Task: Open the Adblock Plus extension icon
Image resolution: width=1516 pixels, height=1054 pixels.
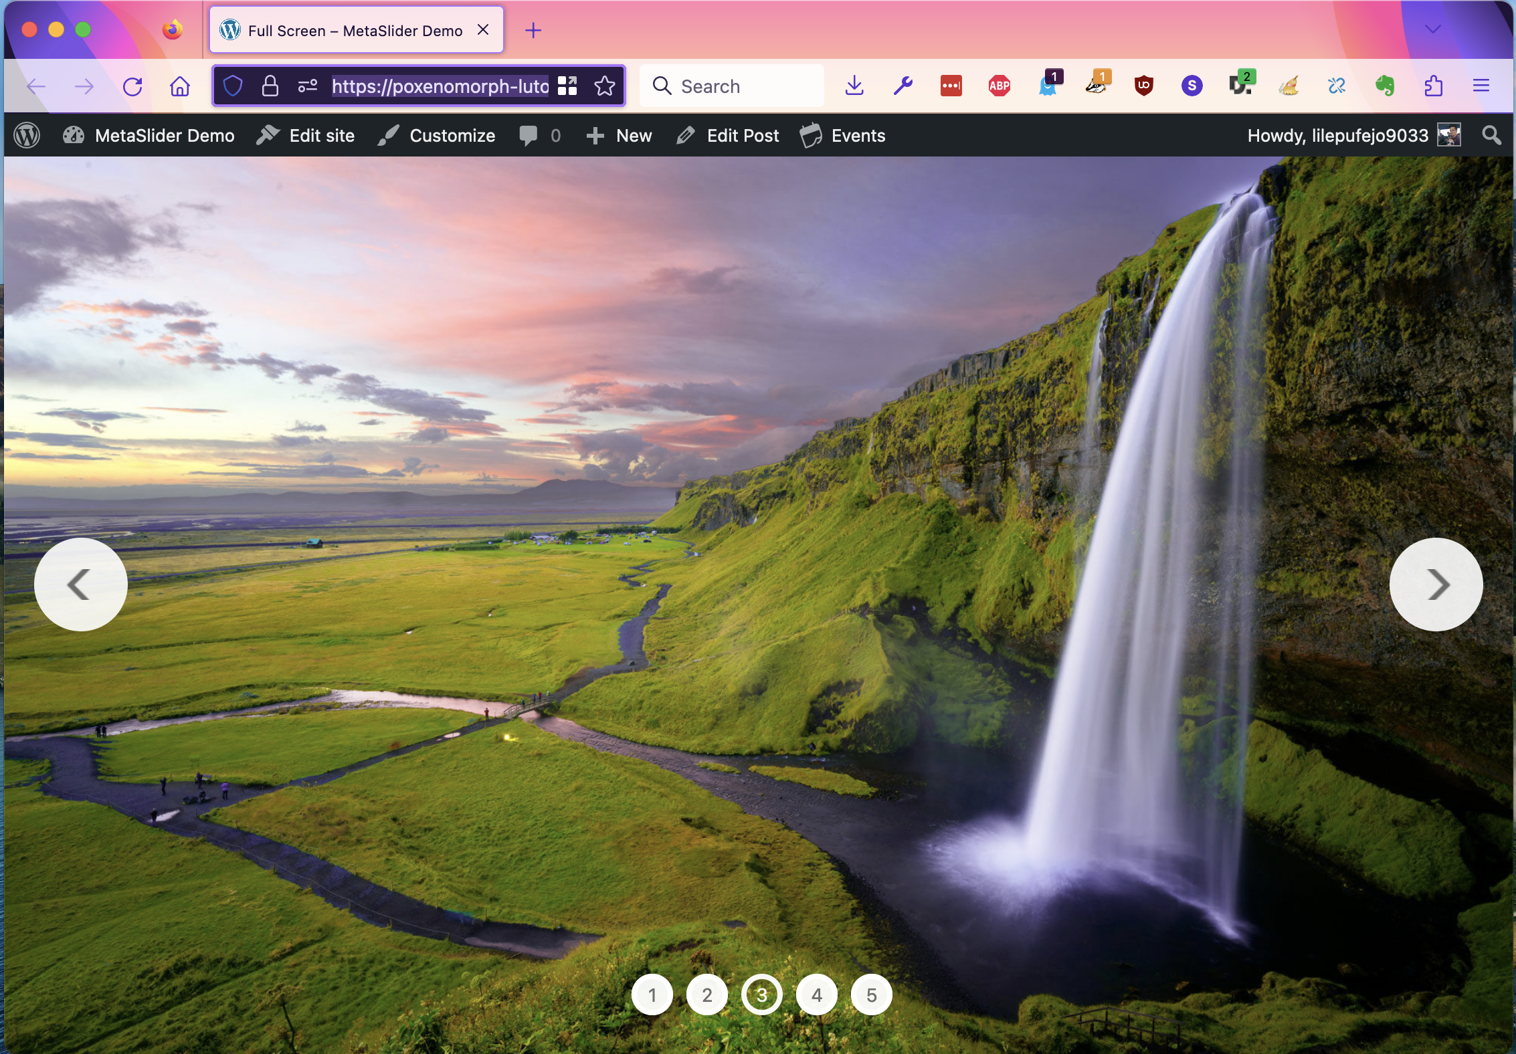Action: click(999, 86)
